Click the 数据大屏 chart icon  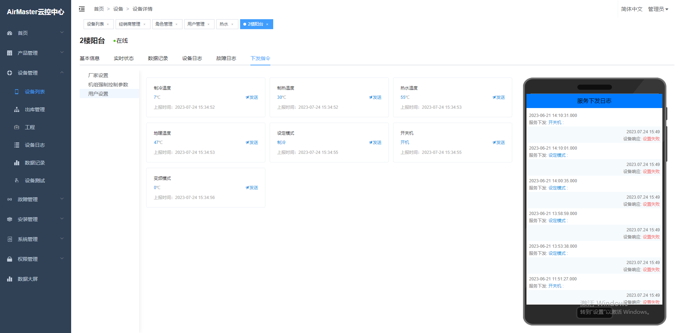pyautogui.click(x=10, y=279)
